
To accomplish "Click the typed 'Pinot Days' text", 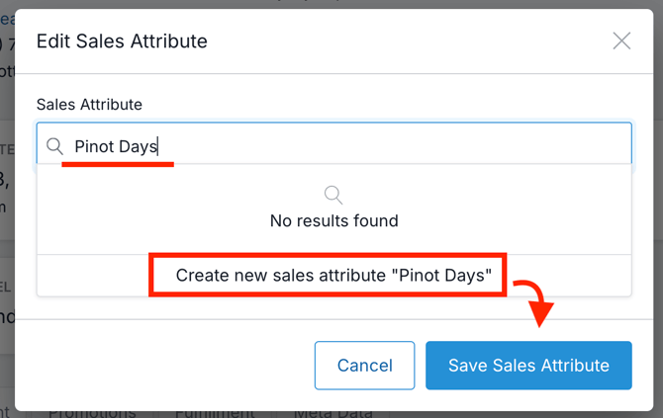I will tap(116, 146).
